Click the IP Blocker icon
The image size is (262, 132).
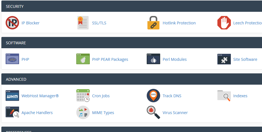pyautogui.click(x=12, y=23)
